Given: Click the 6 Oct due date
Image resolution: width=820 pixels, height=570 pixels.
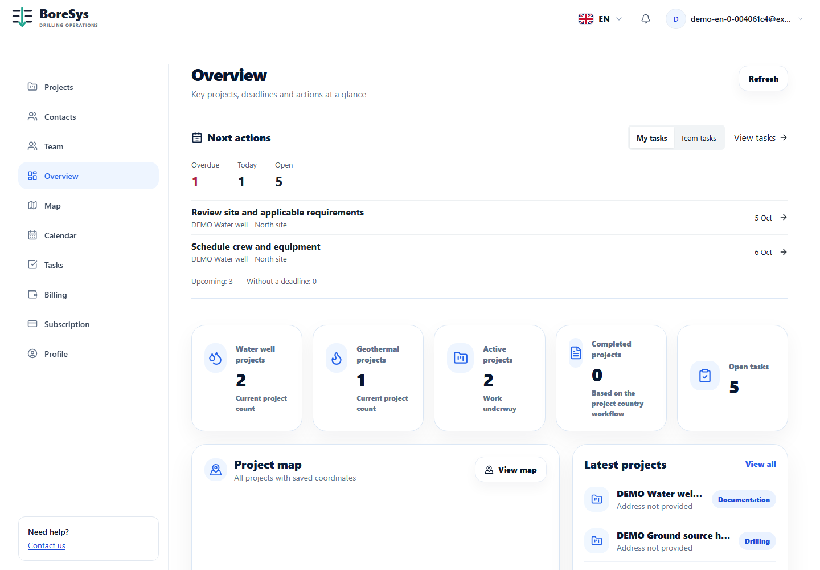Looking at the screenshot, I should [763, 252].
